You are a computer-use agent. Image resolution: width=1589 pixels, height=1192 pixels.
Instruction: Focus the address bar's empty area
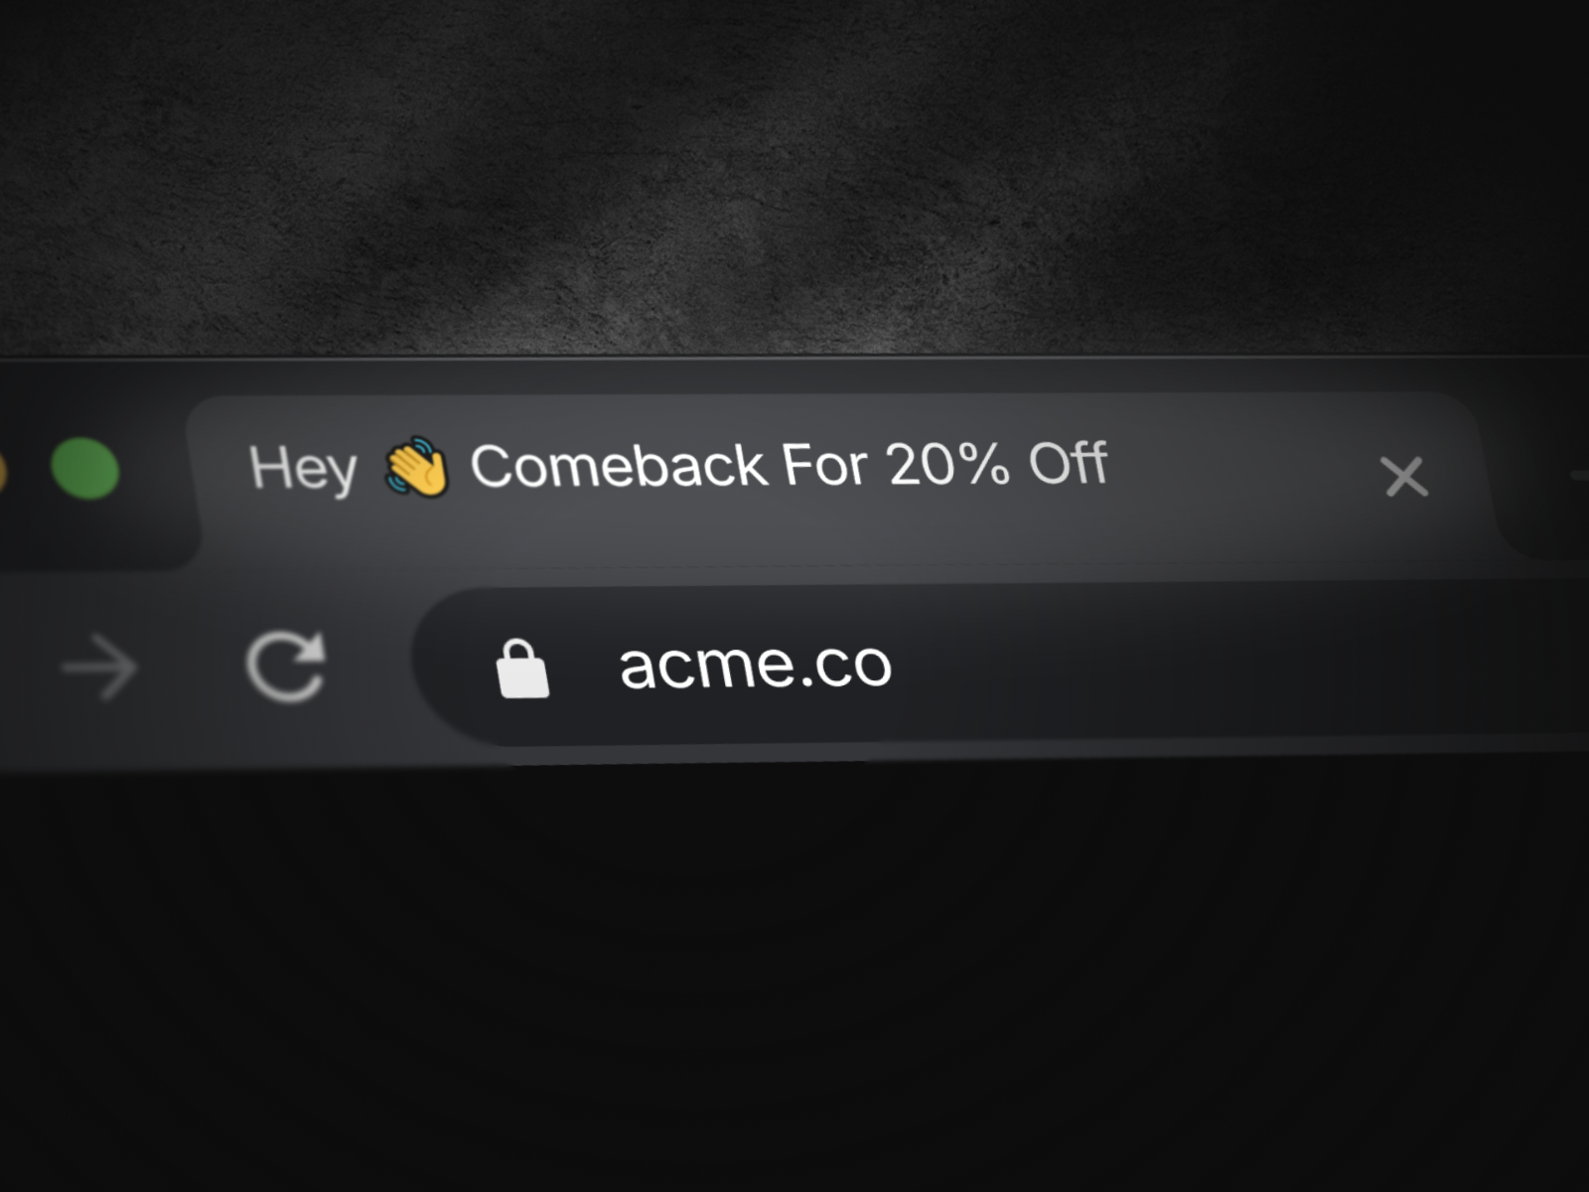pos(1241,661)
